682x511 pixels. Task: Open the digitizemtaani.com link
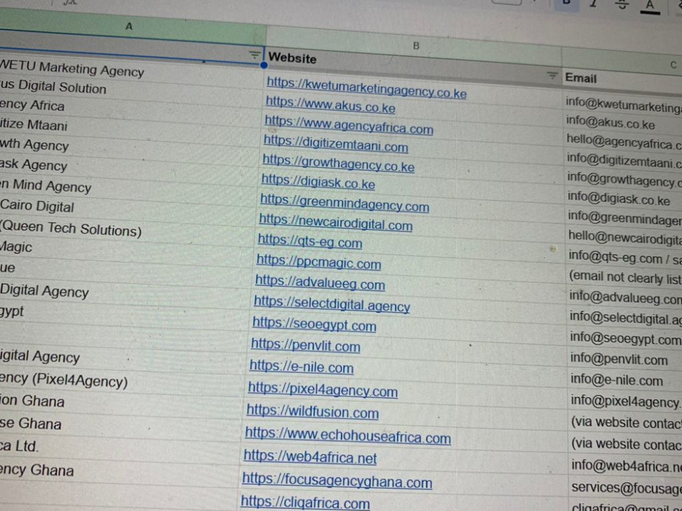336,143
